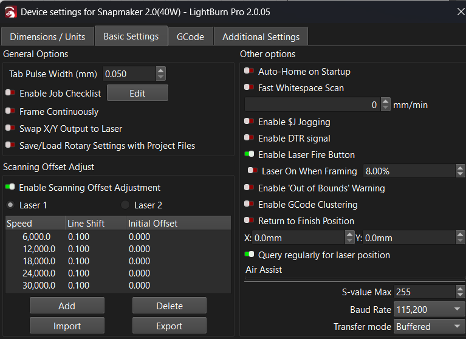
Task: Click the Tab Pulse Width input field
Action: 129,74
